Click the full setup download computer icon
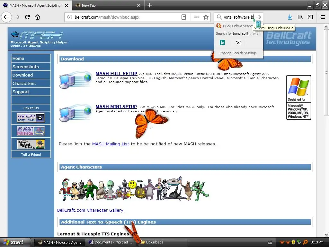329x247 pixels. 75,80
